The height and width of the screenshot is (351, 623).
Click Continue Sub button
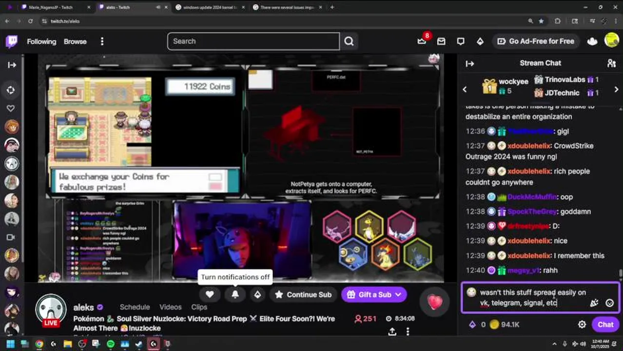point(303,294)
